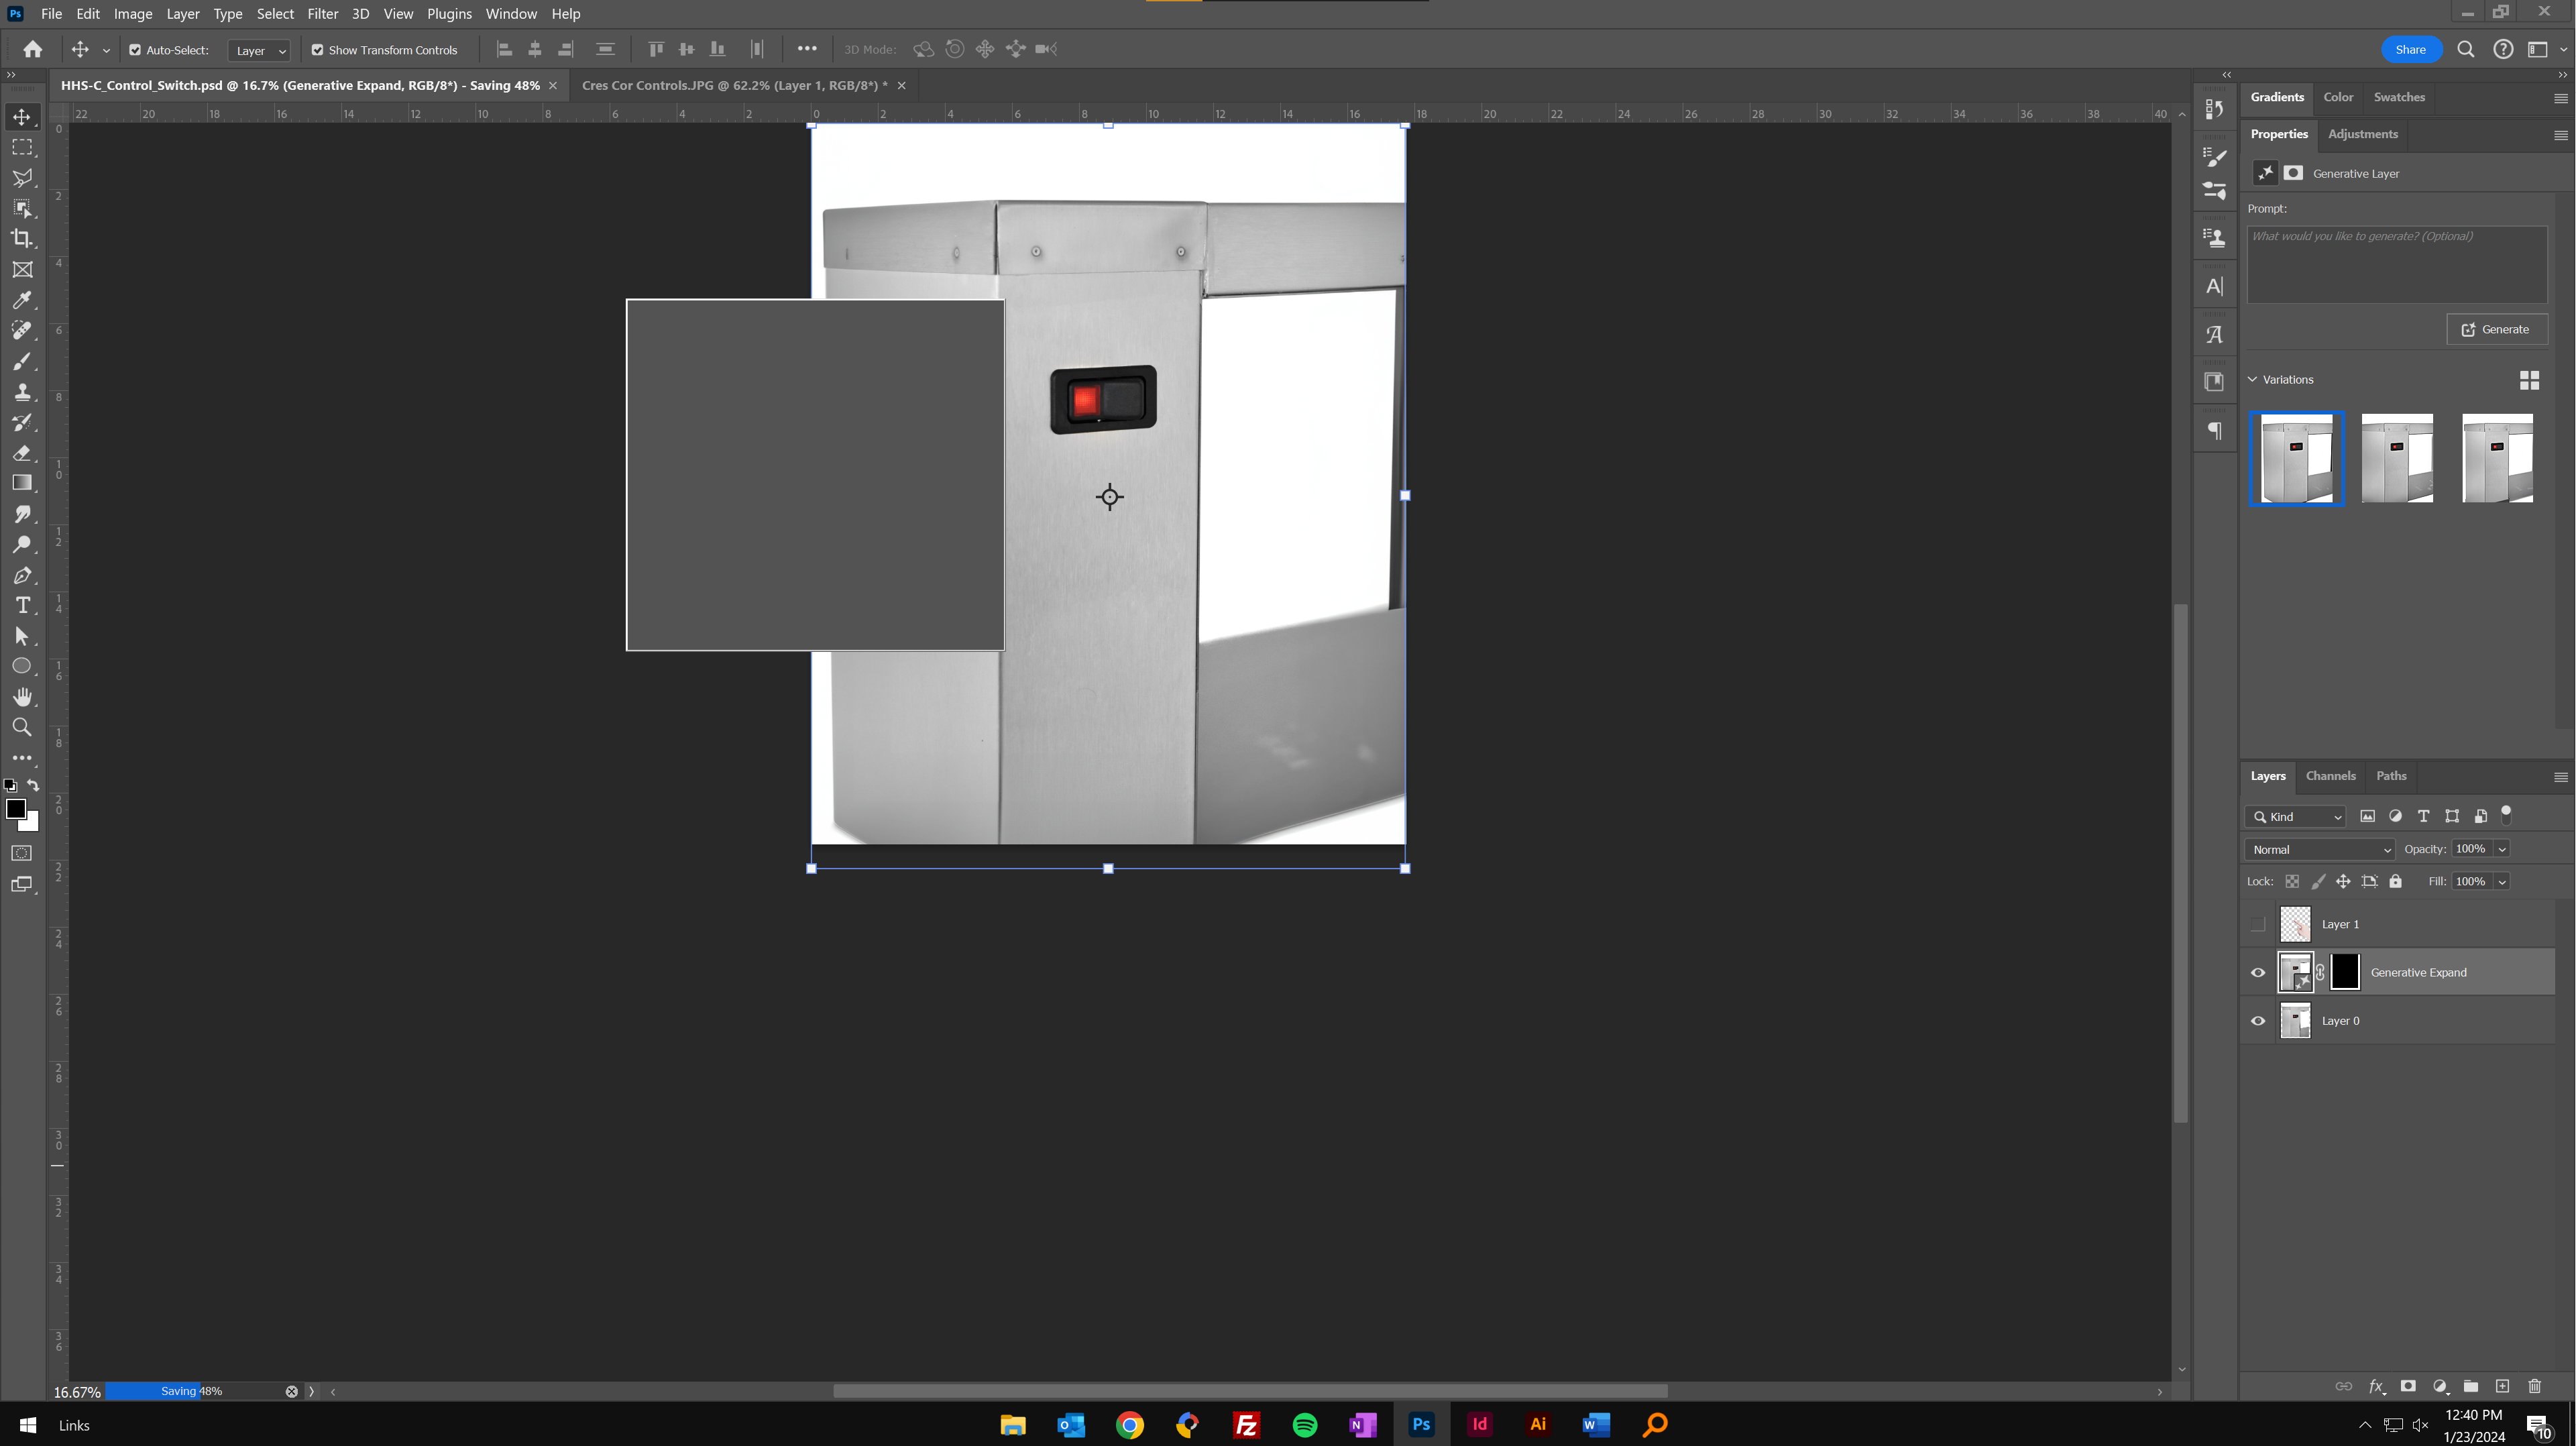The height and width of the screenshot is (1446, 2576).
Task: Select the Crop tool
Action: [22, 238]
